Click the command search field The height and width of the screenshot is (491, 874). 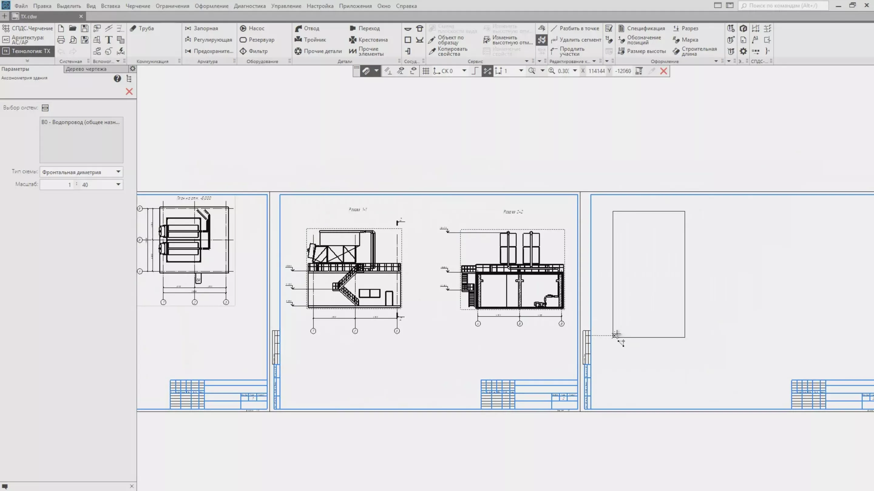784,6
